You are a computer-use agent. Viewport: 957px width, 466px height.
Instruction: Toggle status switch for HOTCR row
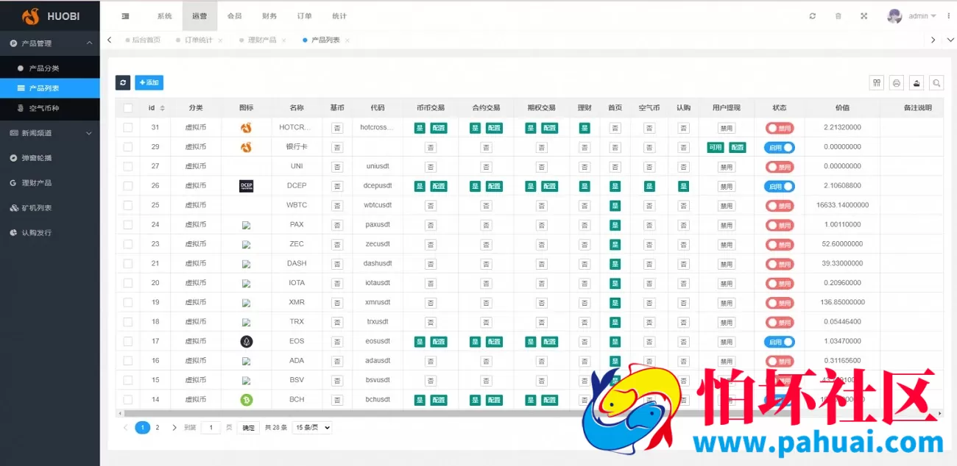coord(780,128)
